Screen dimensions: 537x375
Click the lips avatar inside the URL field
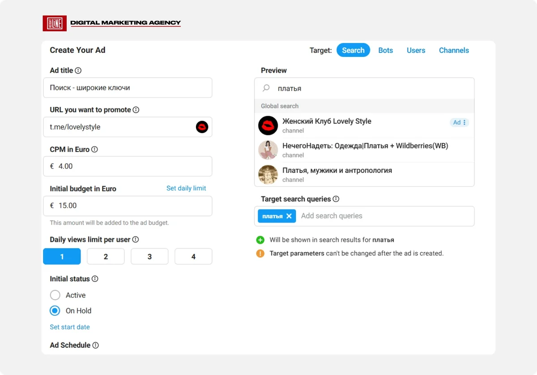pos(202,127)
